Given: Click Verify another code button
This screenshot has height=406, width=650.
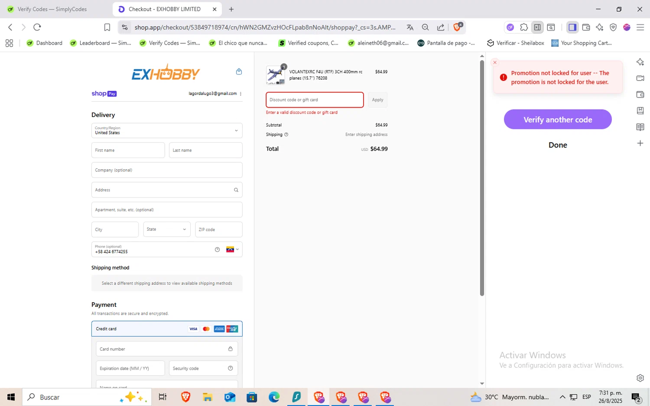Looking at the screenshot, I should click(x=558, y=119).
